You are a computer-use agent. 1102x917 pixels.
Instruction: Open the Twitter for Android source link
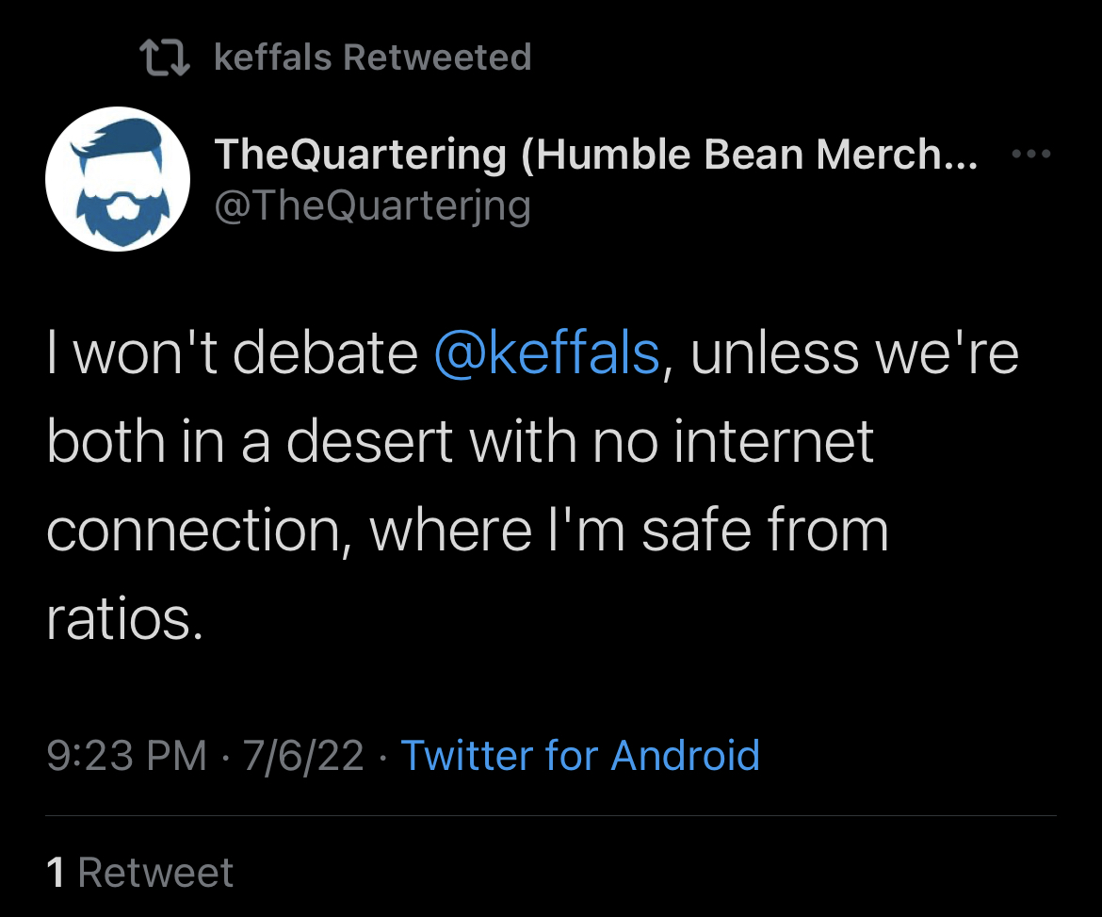(x=580, y=755)
